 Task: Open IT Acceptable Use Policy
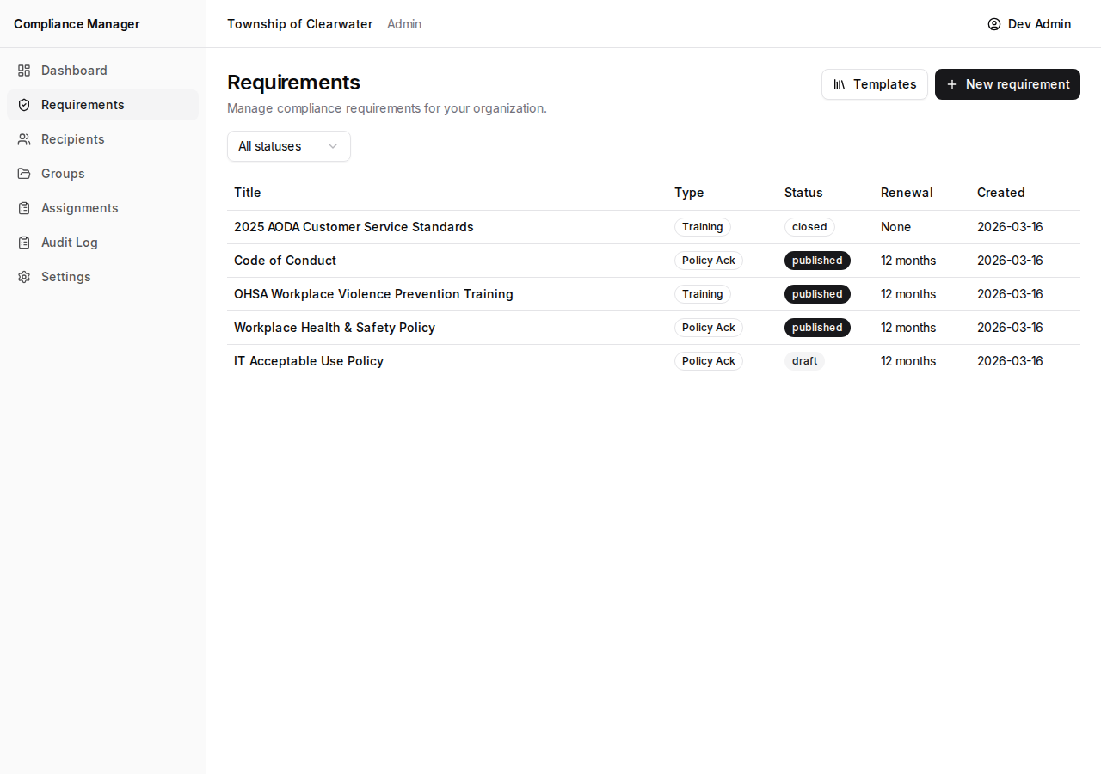click(309, 361)
